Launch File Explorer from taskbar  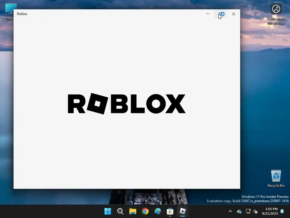[133, 211]
